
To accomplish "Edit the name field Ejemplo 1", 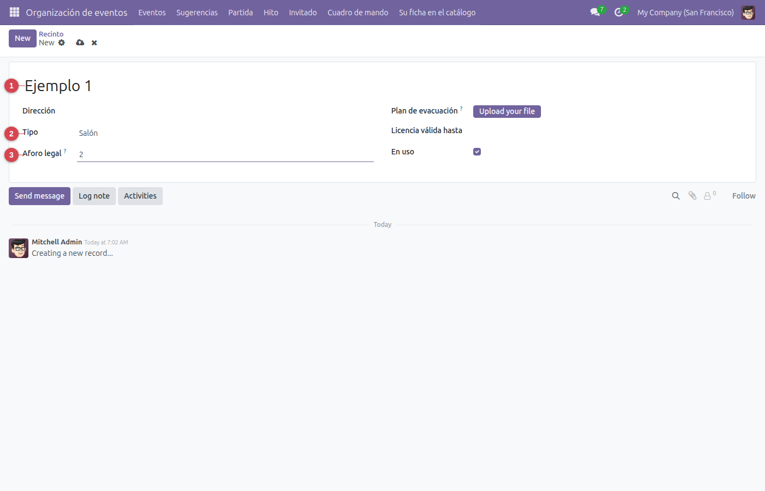I will tap(382, 86).
